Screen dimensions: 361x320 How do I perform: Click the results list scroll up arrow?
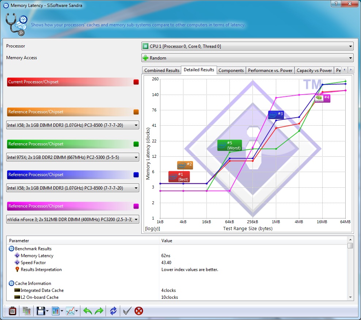350,240
